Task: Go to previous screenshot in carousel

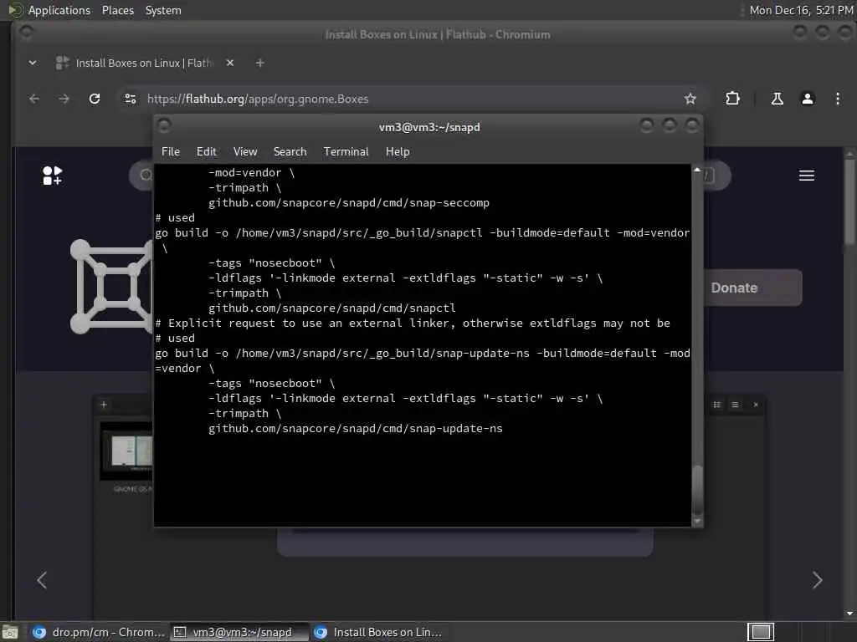Action: (x=42, y=580)
